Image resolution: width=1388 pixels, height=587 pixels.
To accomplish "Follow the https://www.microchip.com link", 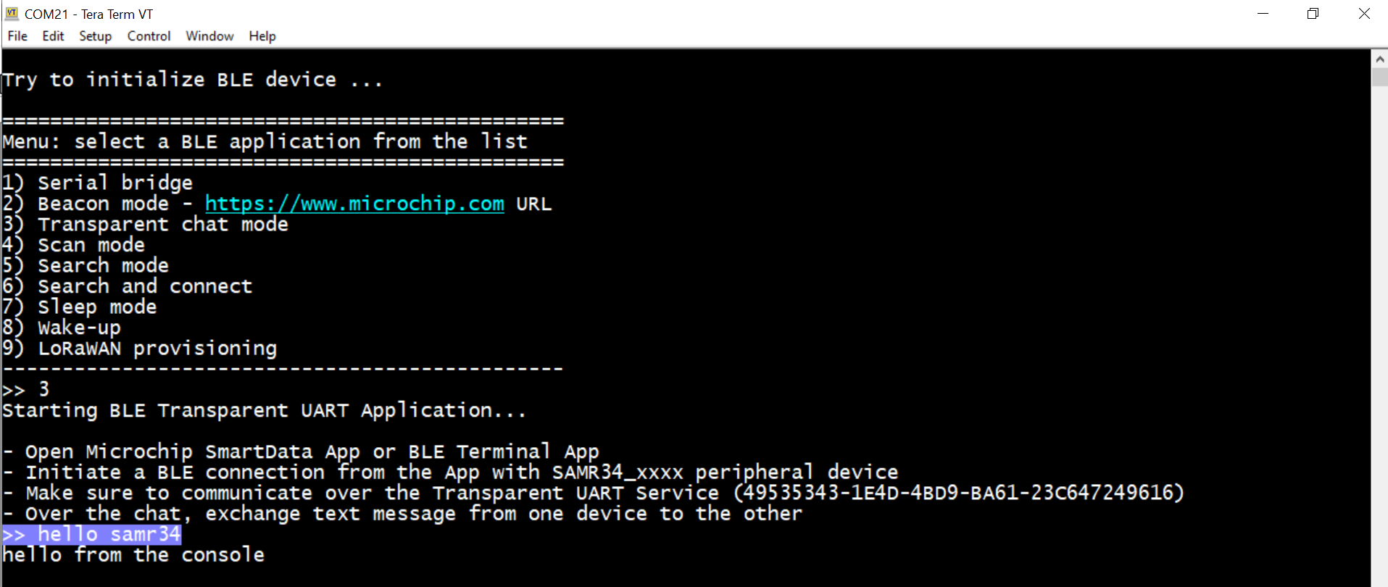I will pos(354,204).
